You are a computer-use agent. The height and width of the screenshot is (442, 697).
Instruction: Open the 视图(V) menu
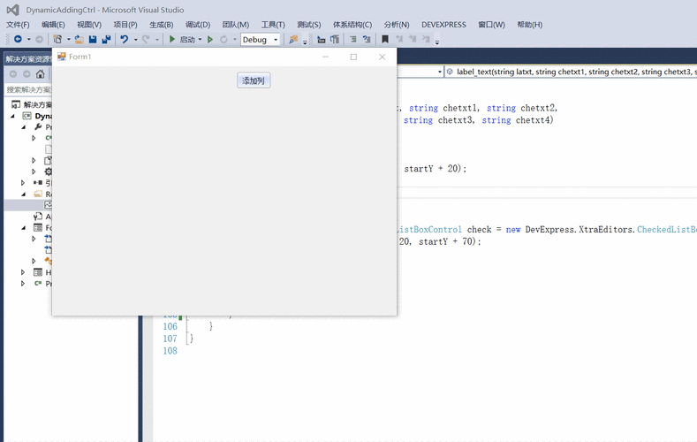point(89,25)
